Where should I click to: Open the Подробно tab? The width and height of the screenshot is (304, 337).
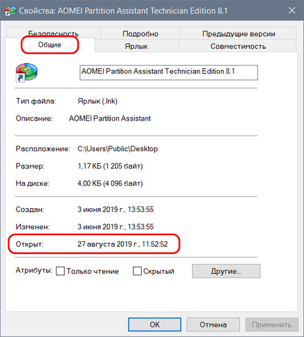pos(140,34)
